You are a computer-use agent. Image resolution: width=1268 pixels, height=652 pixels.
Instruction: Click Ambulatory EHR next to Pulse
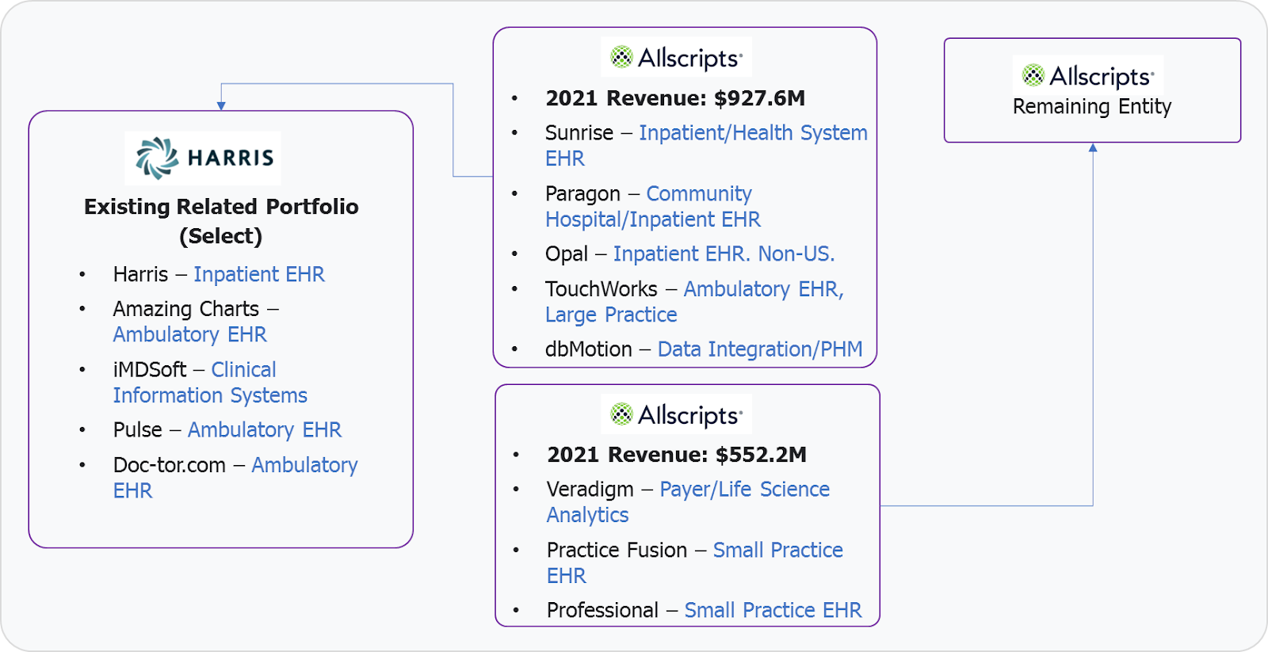(265, 429)
